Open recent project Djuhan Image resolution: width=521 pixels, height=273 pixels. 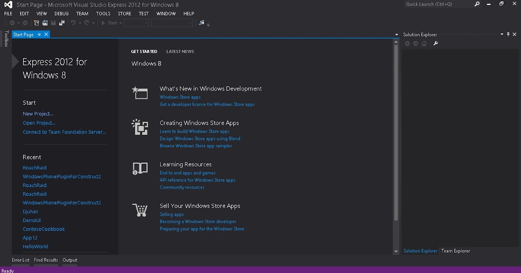click(30, 211)
